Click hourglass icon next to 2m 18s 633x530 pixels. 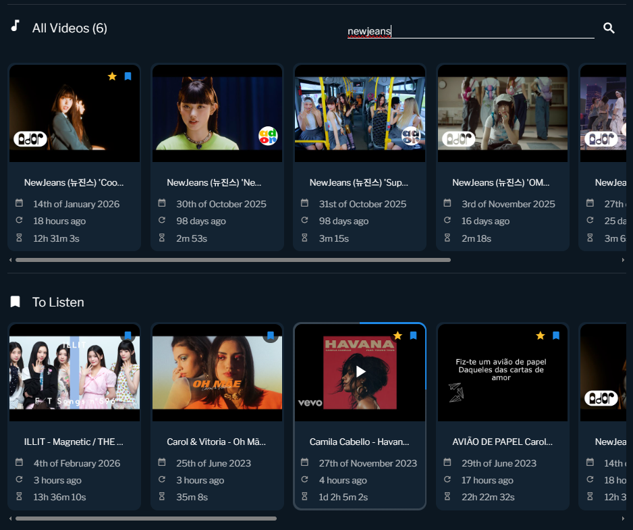coord(447,238)
